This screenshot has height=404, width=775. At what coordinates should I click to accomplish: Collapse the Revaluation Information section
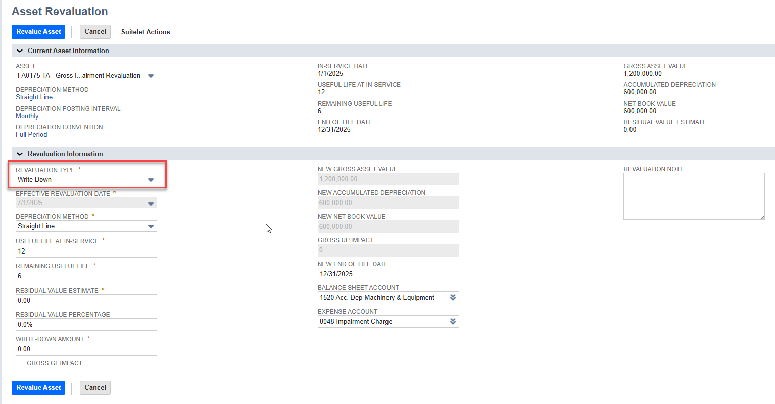click(x=20, y=154)
